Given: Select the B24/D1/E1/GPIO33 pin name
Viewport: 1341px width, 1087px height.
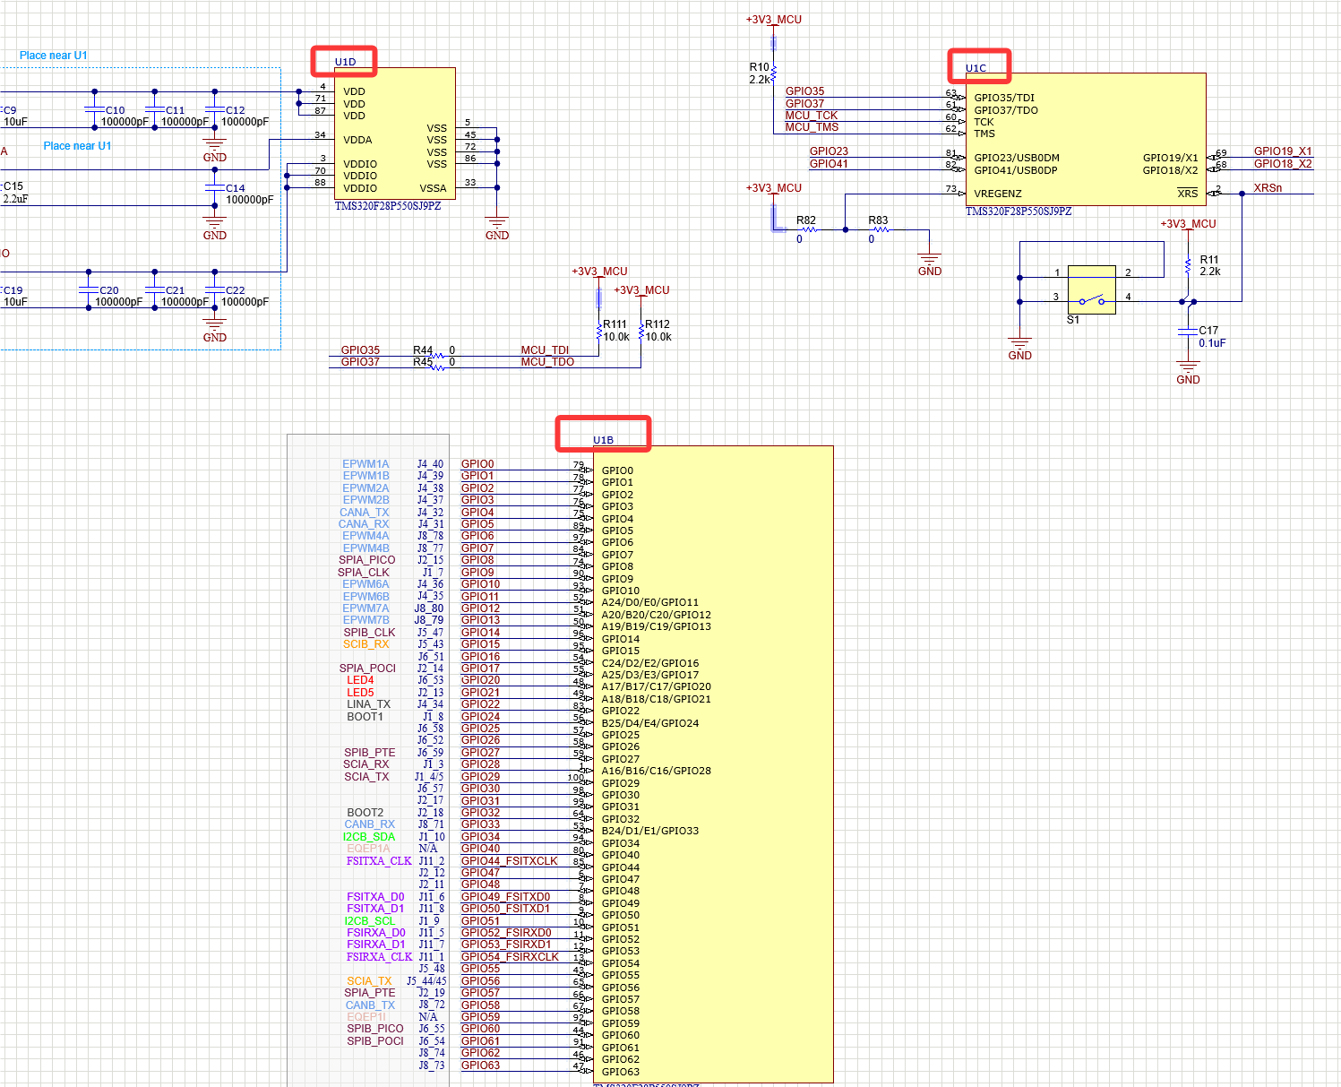Looking at the screenshot, I should pos(649,831).
